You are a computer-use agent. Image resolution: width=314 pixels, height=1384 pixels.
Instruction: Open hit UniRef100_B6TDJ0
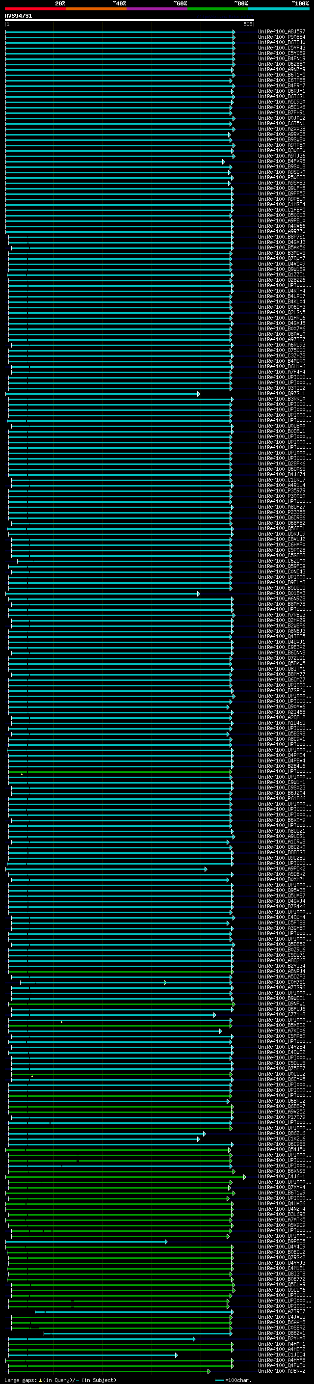click(282, 42)
